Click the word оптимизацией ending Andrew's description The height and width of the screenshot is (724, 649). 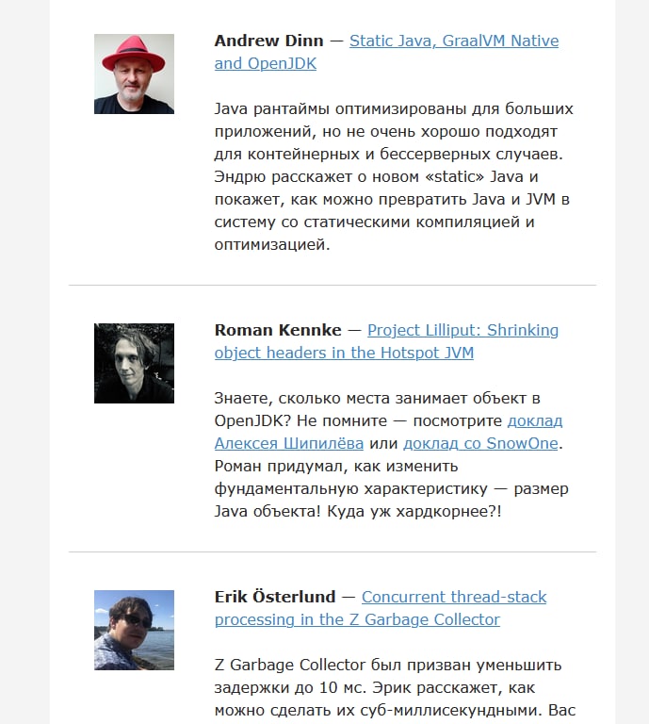point(272,245)
